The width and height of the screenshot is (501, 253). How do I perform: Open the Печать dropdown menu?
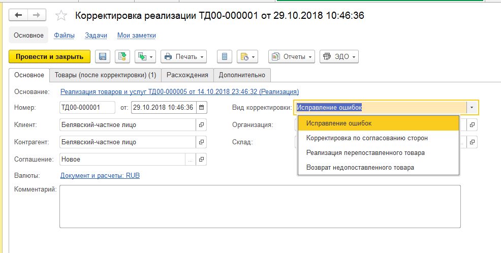(184, 56)
